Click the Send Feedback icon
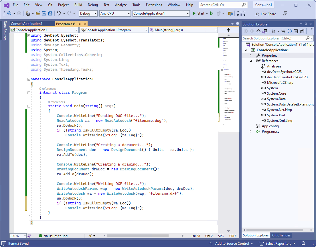This screenshot has height=247, width=316. coord(285,13)
